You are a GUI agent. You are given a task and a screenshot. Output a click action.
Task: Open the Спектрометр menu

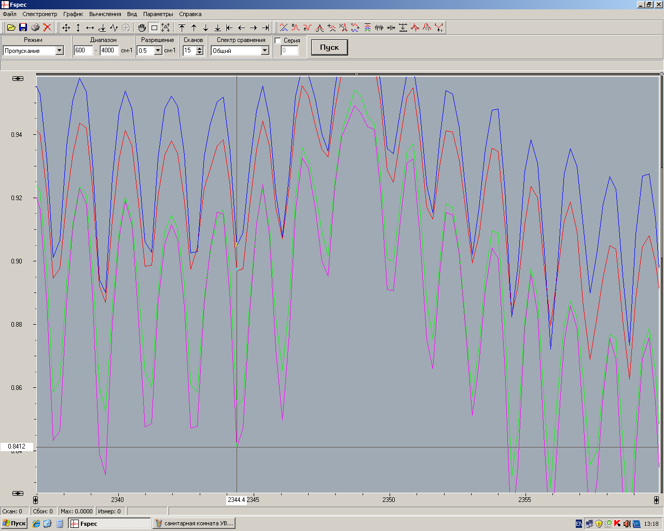40,14
